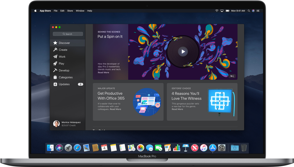Click Monica Velasquez's avatar picture
The image size is (294, 167).
(x=56, y=124)
